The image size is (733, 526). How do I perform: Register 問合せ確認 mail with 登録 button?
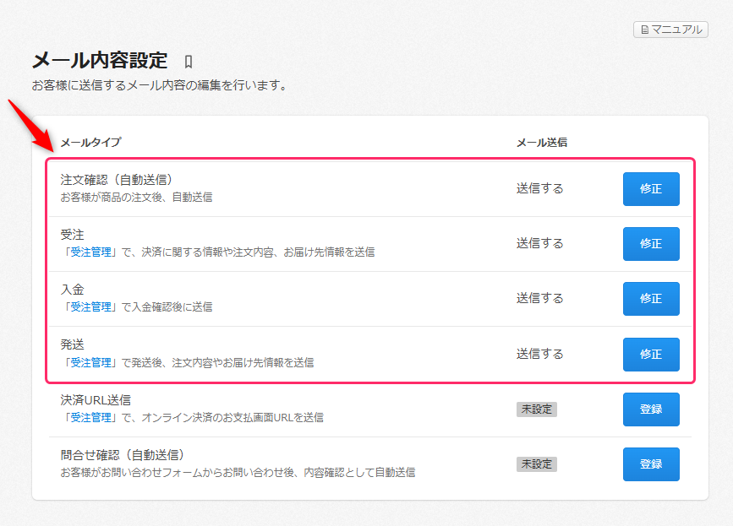[650, 464]
